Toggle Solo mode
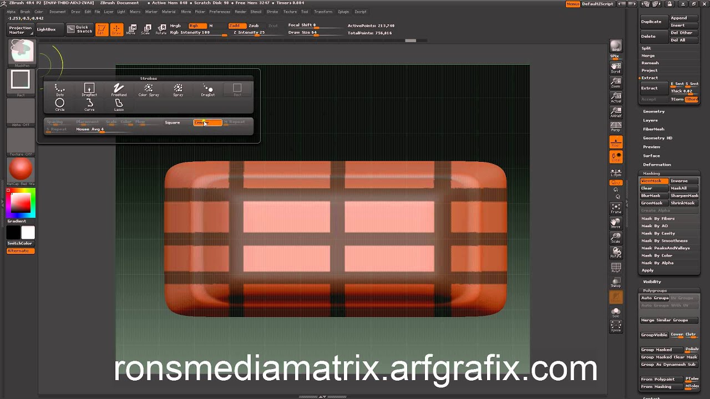 616,313
